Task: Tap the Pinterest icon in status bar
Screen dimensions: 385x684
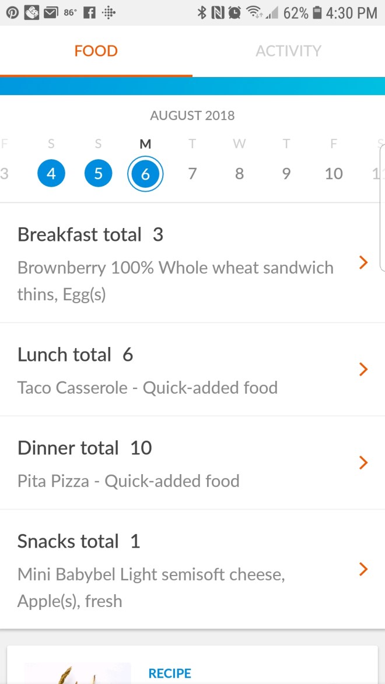Action: click(12, 12)
